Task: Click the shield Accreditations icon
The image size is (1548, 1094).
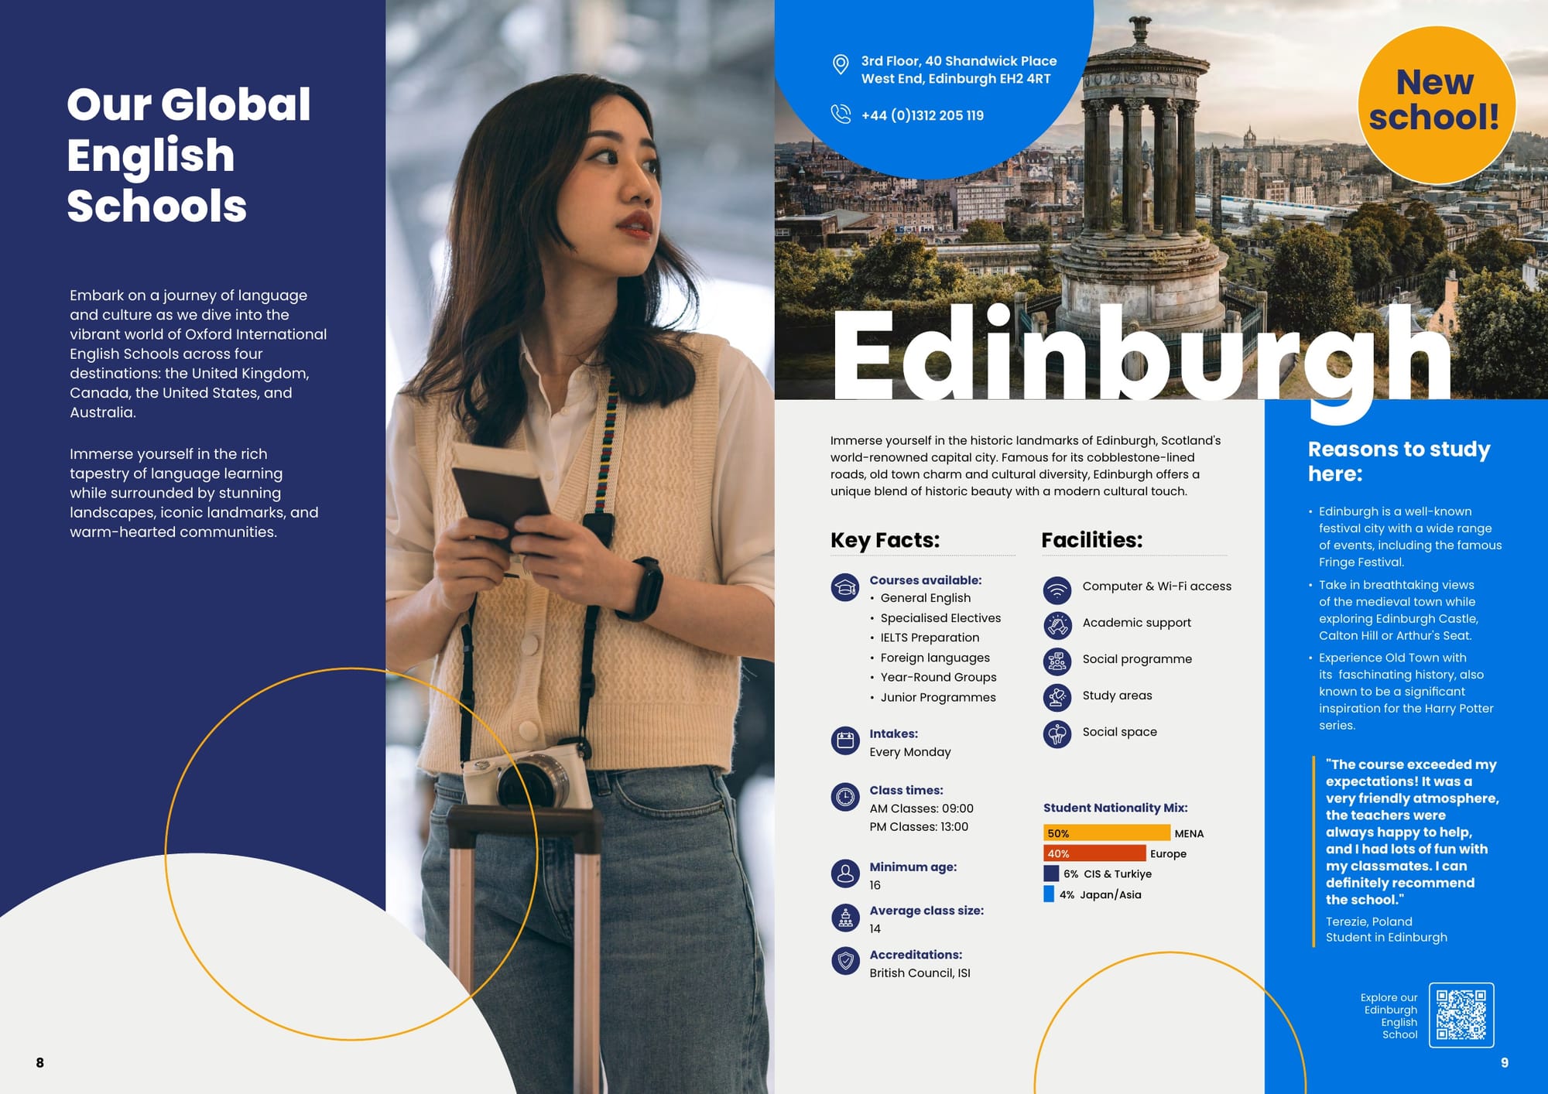Action: pyautogui.click(x=845, y=961)
